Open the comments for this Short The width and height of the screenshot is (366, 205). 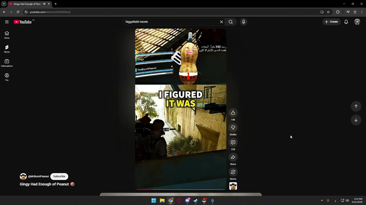233,142
